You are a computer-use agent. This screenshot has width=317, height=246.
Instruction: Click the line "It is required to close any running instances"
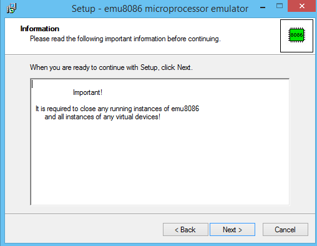click(x=117, y=109)
